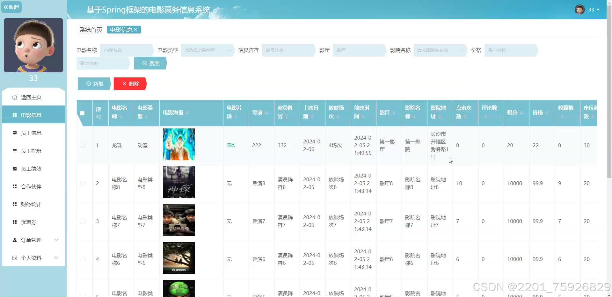Toggle the select-all checkbox in table header
Image resolution: width=612 pixels, height=297 pixels.
[82, 113]
